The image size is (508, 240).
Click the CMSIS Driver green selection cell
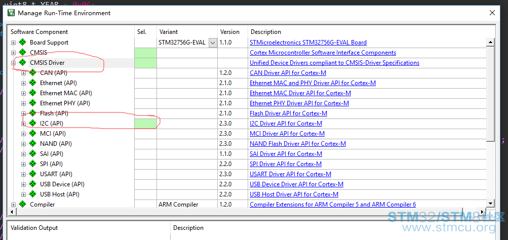(145, 62)
